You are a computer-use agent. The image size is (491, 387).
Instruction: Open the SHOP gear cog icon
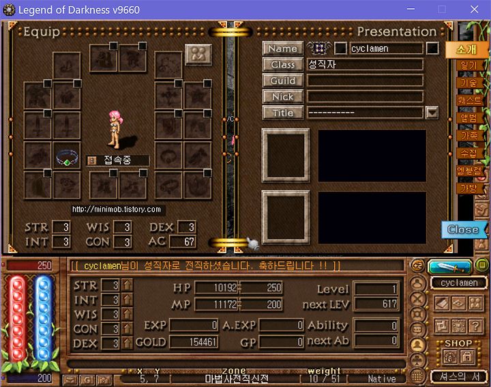coord(450,356)
